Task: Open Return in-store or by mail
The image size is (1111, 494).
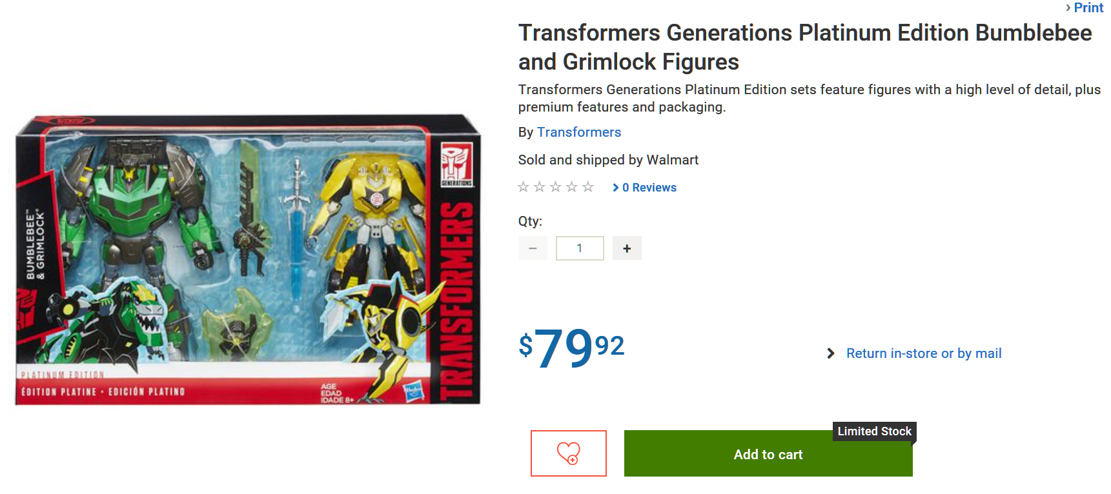Action: point(924,353)
